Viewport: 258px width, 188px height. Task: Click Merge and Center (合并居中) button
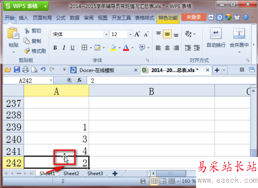coord(239,38)
